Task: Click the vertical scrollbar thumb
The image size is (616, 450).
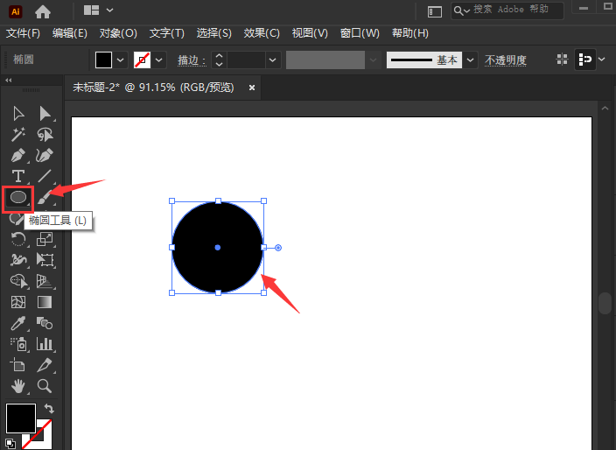Action: (605, 303)
